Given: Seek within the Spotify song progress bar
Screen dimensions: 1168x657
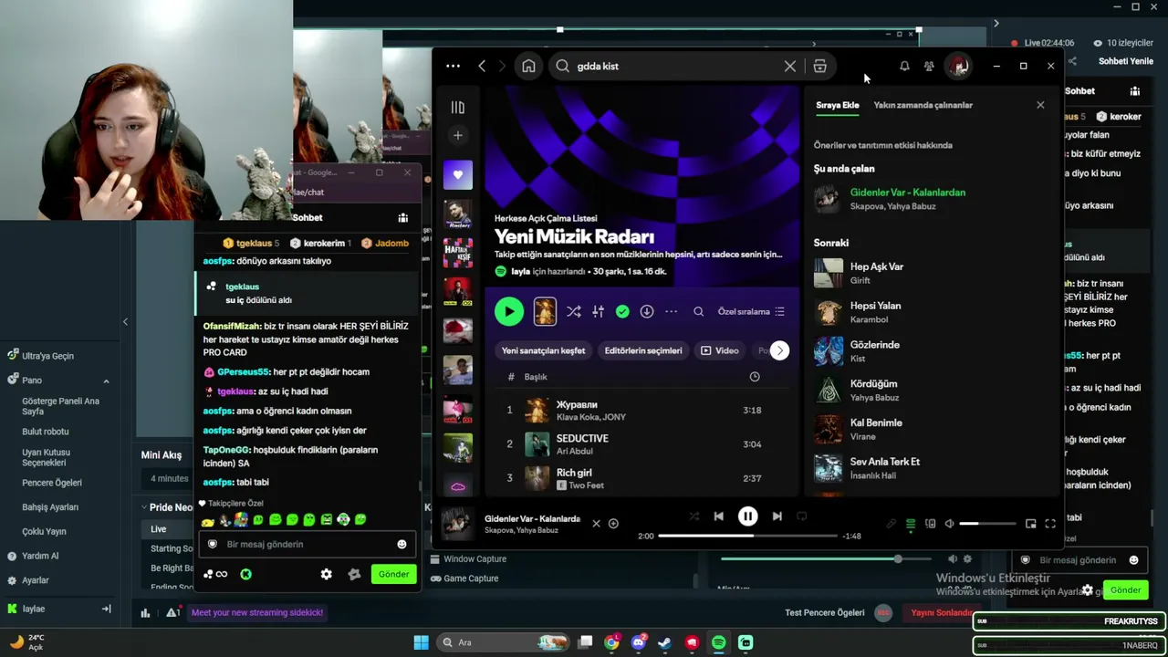Looking at the screenshot, I should click(x=747, y=536).
